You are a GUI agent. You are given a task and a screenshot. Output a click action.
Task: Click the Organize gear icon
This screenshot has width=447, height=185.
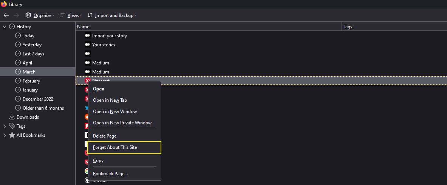(x=28, y=15)
